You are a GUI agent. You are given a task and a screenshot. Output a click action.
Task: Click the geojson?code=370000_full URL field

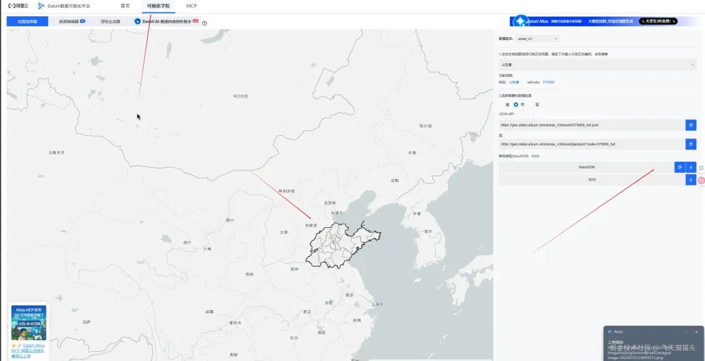(591, 144)
